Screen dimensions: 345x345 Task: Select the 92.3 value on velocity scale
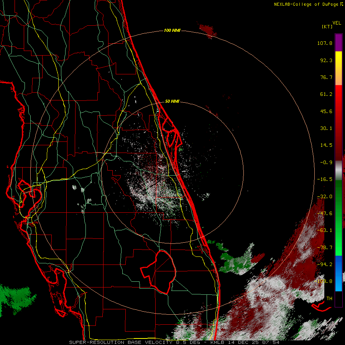tap(326, 60)
